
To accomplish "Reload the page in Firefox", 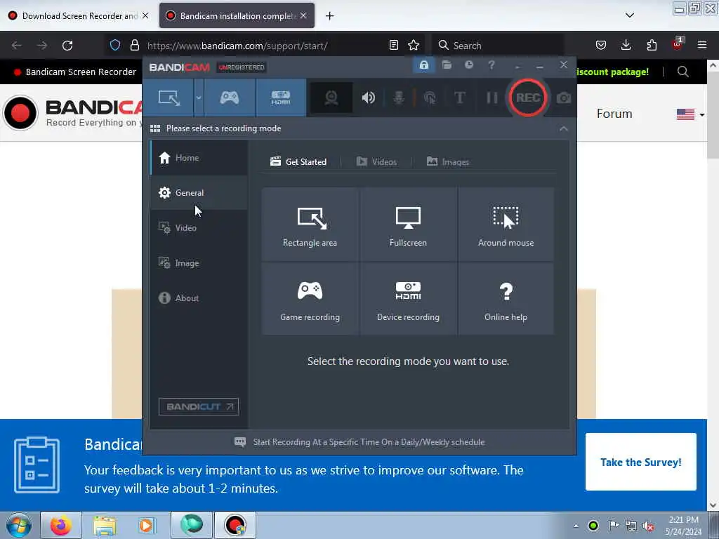I will click(67, 46).
